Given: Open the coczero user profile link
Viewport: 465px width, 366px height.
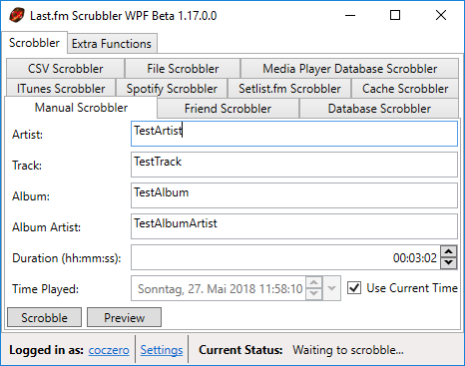Looking at the screenshot, I should tap(109, 350).
